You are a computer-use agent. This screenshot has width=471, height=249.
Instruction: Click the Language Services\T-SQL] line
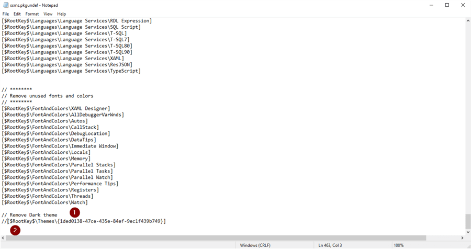pos(64,33)
